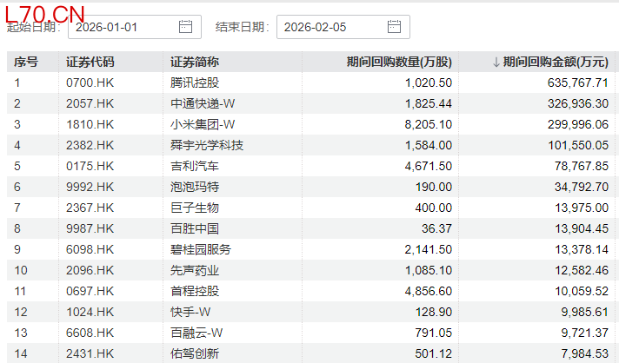Select security name 吉利汽车
The image size is (619, 363).
(x=195, y=167)
